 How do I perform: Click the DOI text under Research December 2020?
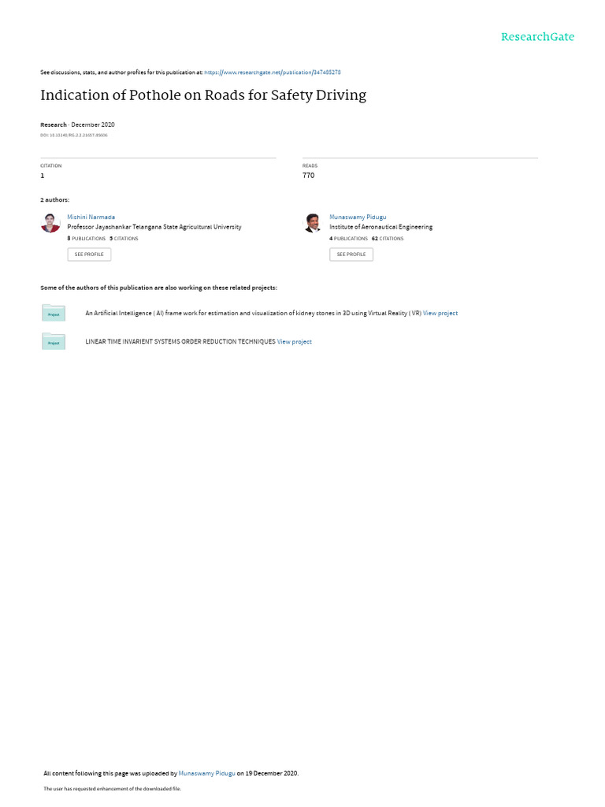coord(74,136)
